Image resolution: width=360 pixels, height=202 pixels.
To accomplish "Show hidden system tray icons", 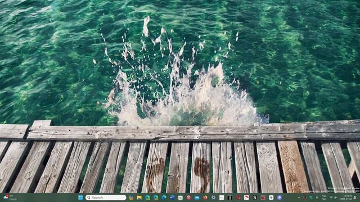I will [x=299, y=198].
